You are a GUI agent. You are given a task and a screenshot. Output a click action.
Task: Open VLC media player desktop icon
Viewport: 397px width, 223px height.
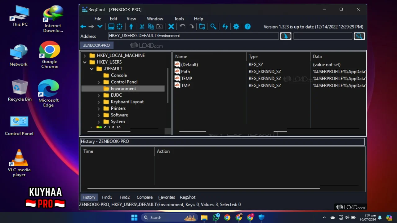coord(19,164)
